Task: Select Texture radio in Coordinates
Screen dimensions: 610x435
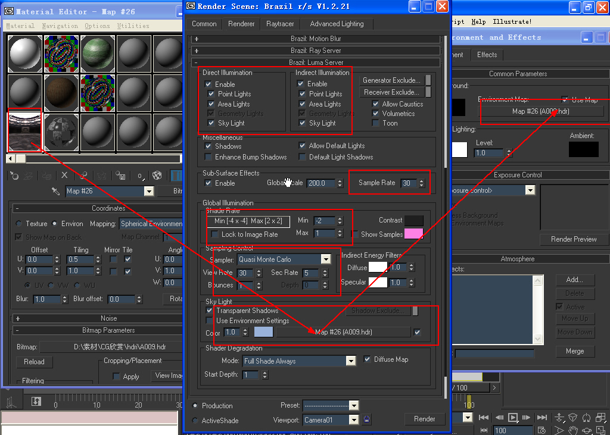Action: pyautogui.click(x=18, y=224)
